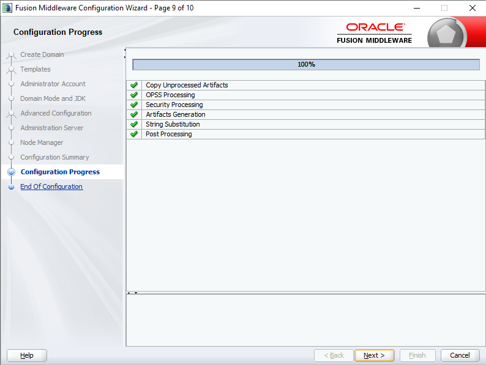Click the Templates step node icon

click(x=11, y=70)
